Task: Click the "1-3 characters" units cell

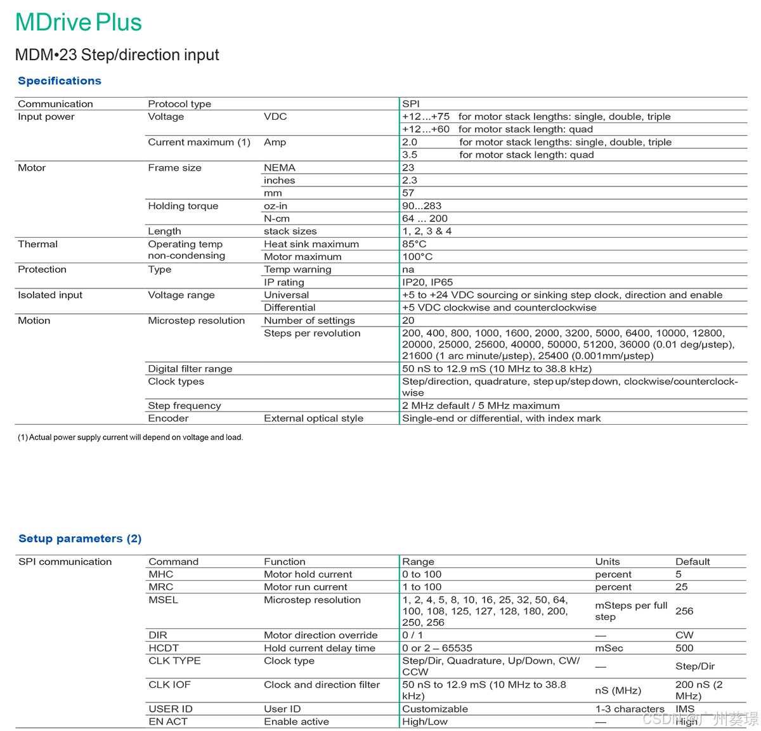Action: (x=630, y=709)
